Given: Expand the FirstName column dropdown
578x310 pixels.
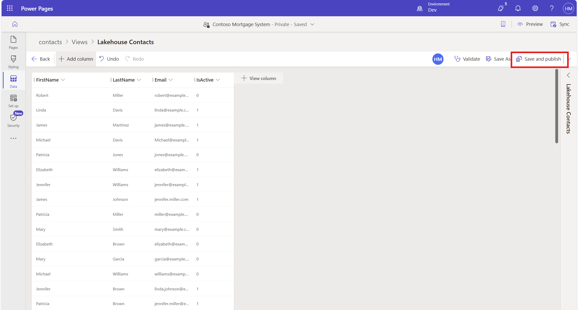Looking at the screenshot, I should pyautogui.click(x=63, y=80).
